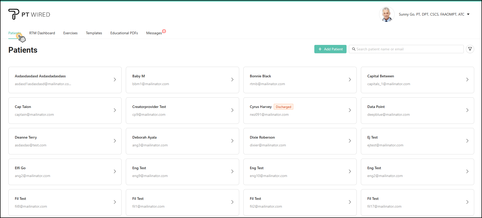Click the PT Wired logo
Image resolution: width=482 pixels, height=218 pixels.
29,15
